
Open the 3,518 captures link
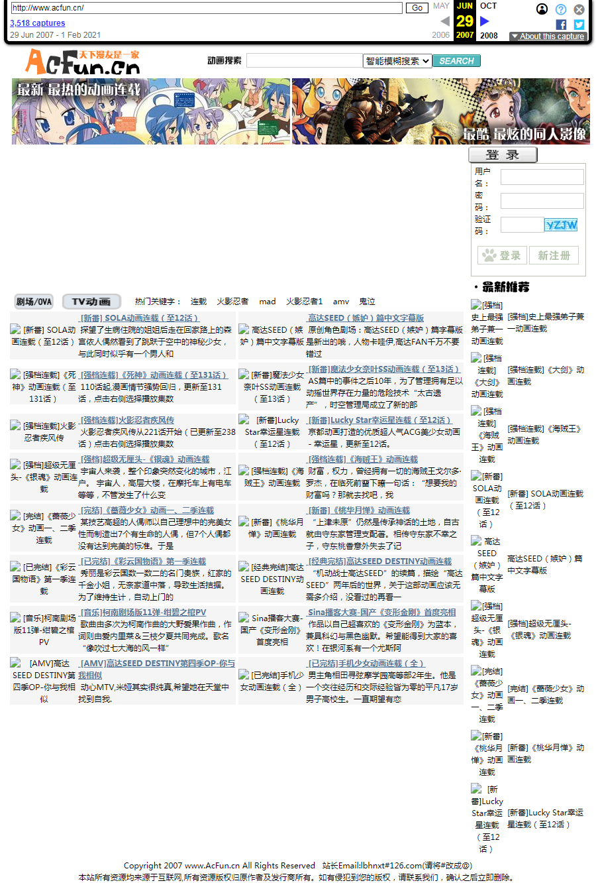pyautogui.click(x=37, y=23)
